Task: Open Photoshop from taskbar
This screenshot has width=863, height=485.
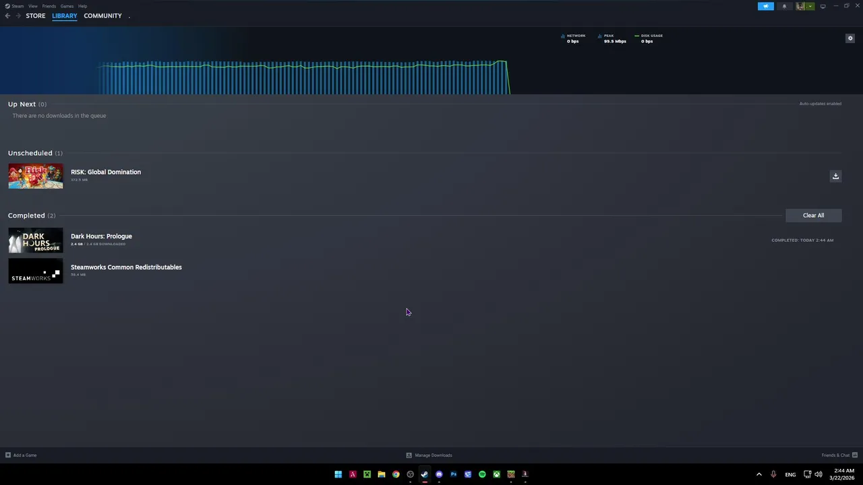Action: [x=453, y=474]
